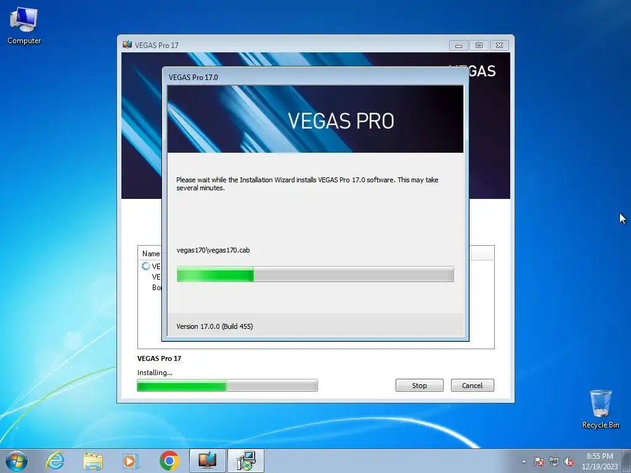Open Google Chrome from the taskbar
This screenshot has height=473, width=631.
[x=169, y=461]
